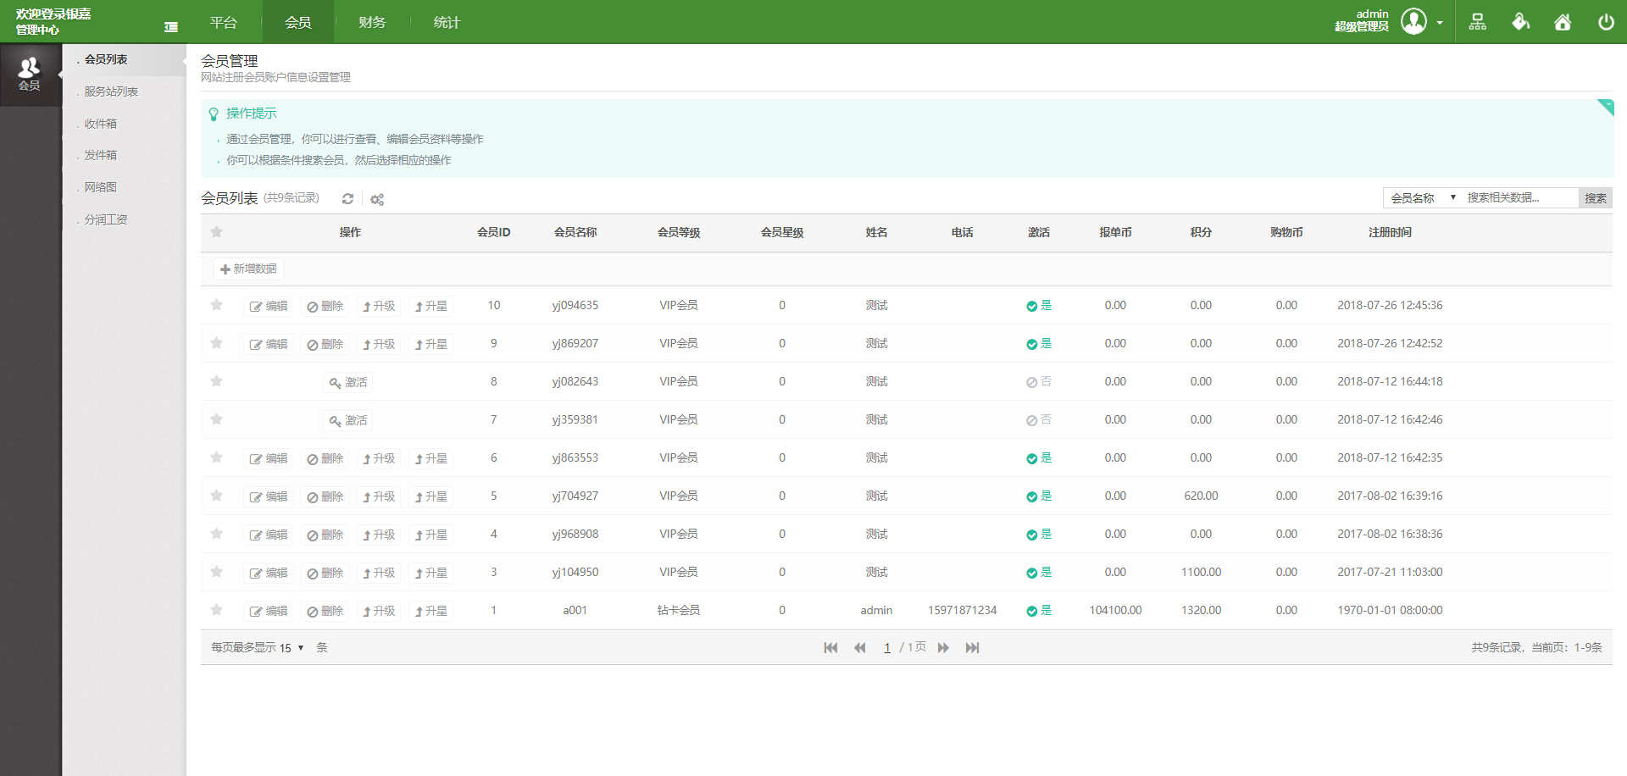
Task: Click the 搜索 button
Action: [x=1596, y=198]
